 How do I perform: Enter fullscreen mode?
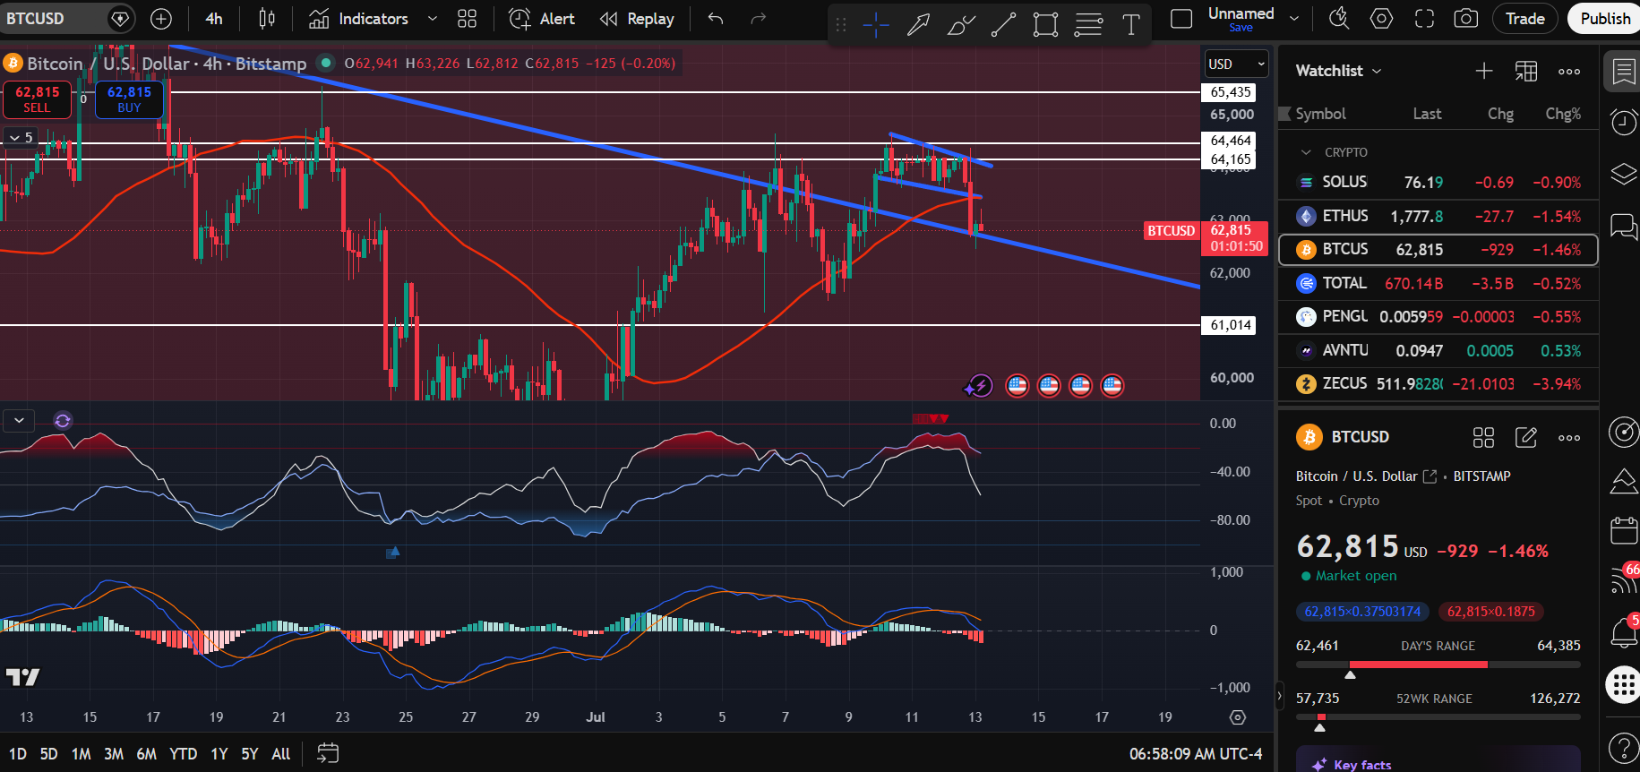(1424, 19)
